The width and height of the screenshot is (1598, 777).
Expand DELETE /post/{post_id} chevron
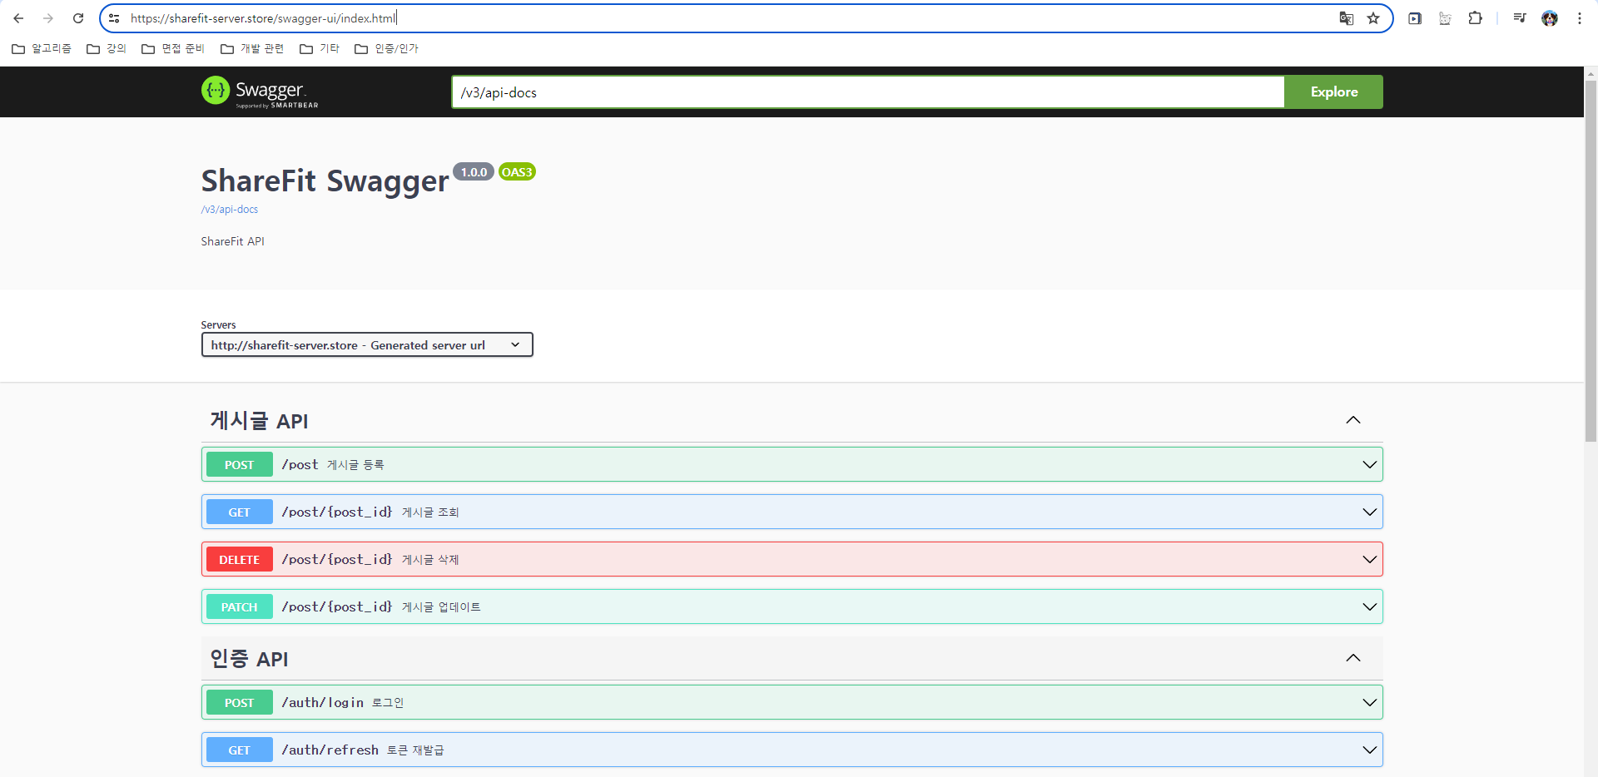pos(1369,559)
